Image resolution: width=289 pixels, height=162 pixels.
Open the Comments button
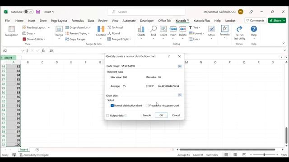(255, 20)
